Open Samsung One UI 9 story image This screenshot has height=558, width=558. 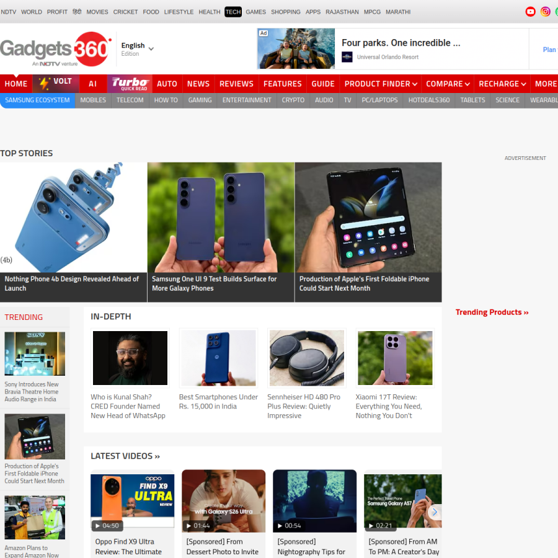click(221, 218)
